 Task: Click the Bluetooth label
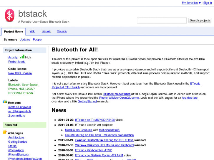click(x=14, y=85)
